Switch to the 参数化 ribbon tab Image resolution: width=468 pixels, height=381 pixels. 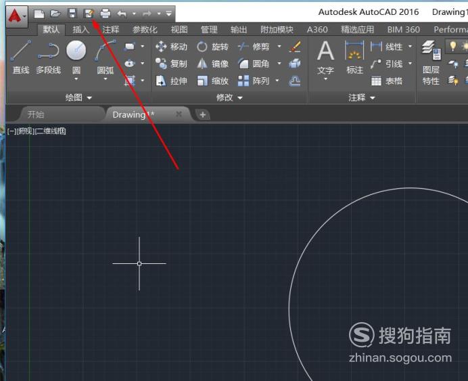pyautogui.click(x=145, y=30)
